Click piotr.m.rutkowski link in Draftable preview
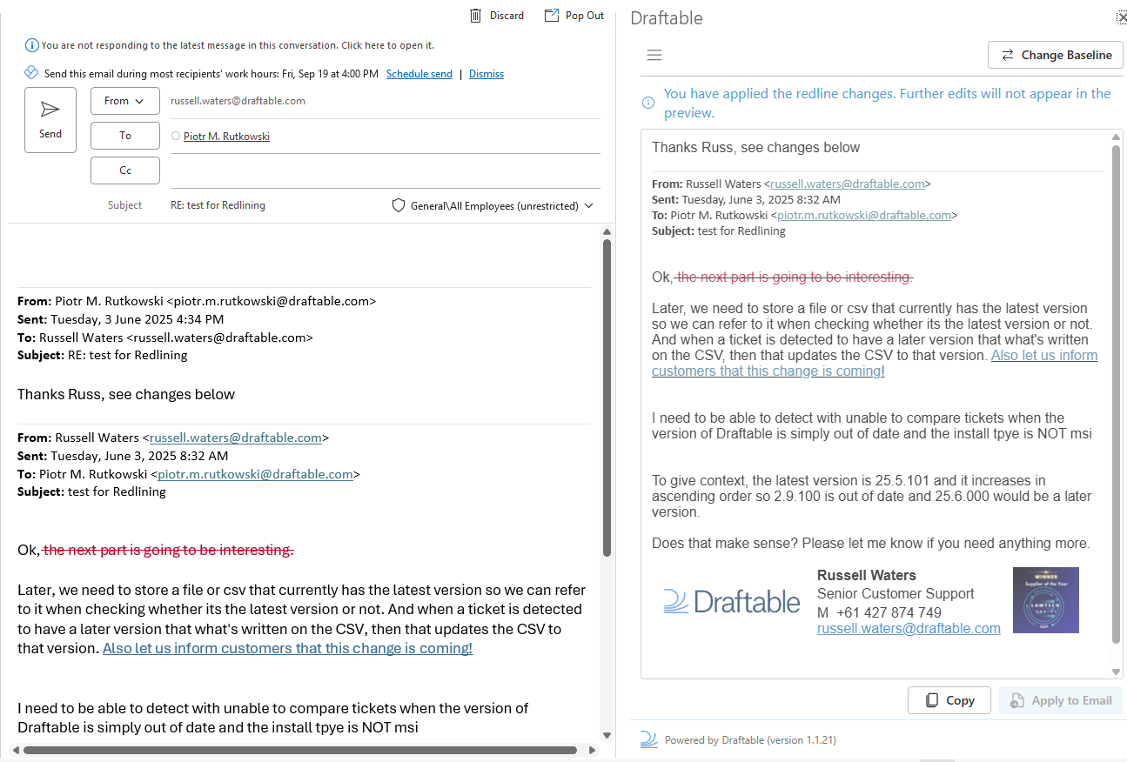1127x762 pixels. [x=864, y=215]
